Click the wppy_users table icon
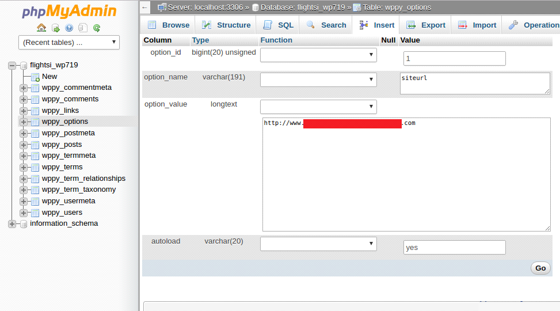 35,213
